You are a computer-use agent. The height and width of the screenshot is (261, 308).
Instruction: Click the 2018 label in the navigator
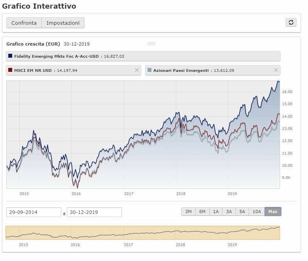tap(180, 245)
